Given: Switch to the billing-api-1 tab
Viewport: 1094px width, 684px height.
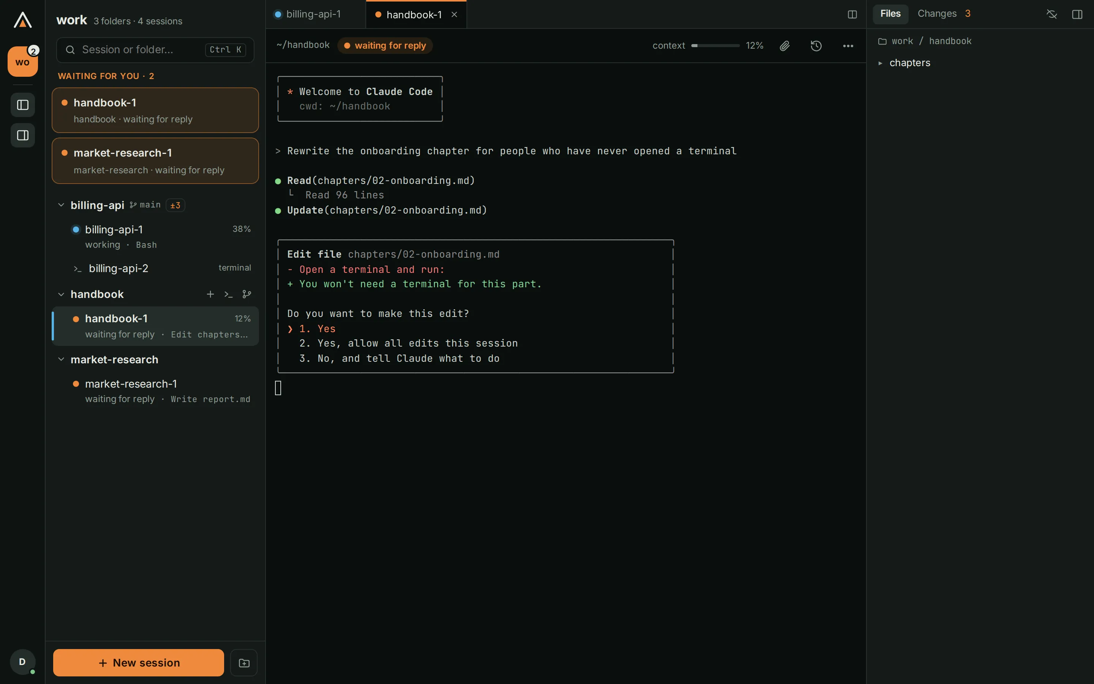Looking at the screenshot, I should (316, 14).
